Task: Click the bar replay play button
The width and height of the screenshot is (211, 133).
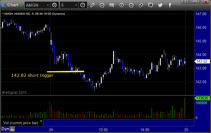Action: click(x=121, y=5)
